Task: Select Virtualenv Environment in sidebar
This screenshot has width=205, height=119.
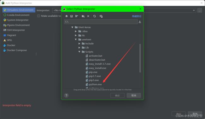Action: tap(19, 10)
